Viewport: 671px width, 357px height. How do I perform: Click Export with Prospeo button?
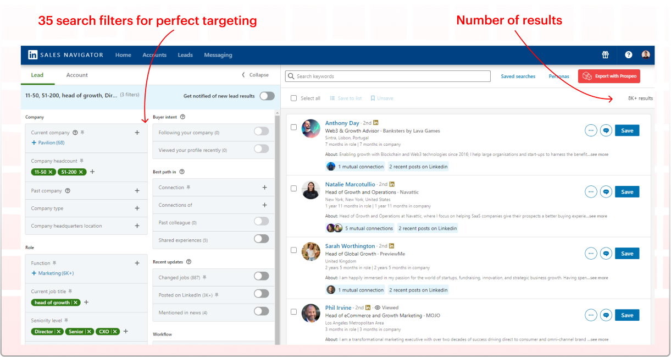[609, 76]
